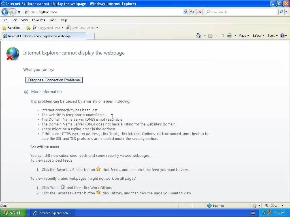Click the network connection tray icon
The width and height of the screenshot is (290, 217).
click(x=264, y=213)
